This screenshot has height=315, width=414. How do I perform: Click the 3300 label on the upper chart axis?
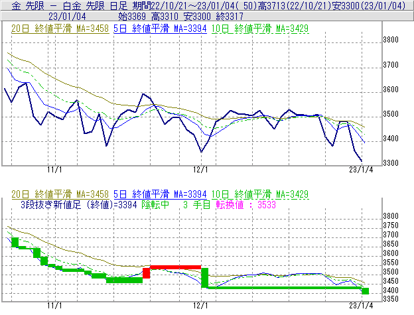coord(391,162)
